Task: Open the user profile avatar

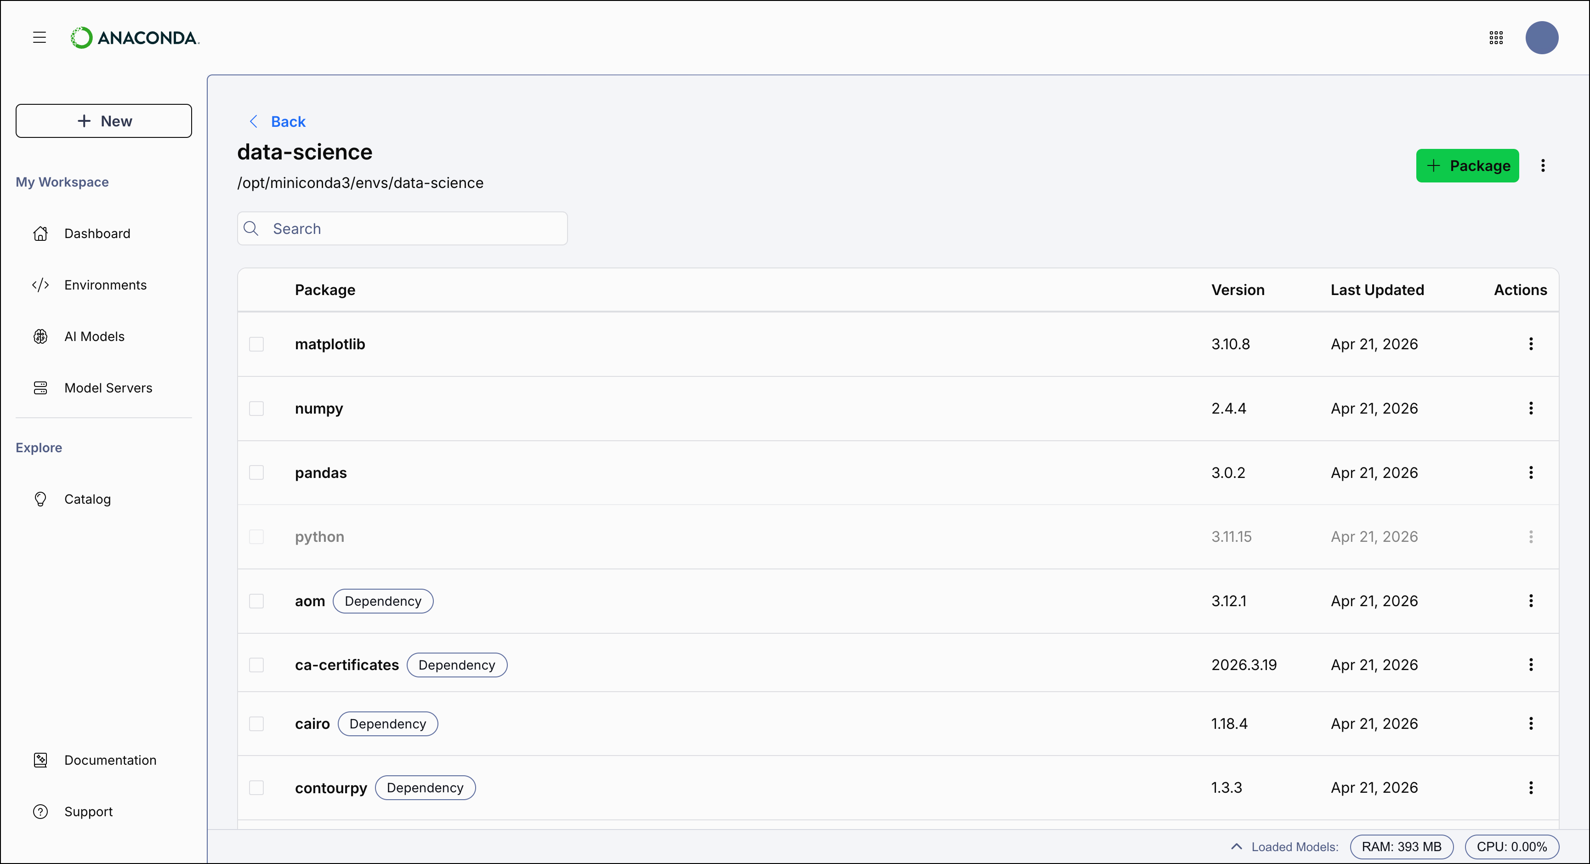Action: [1542, 38]
